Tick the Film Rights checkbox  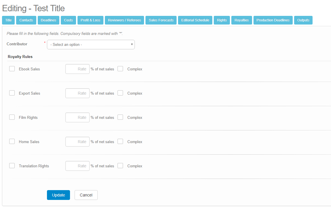pos(12,117)
